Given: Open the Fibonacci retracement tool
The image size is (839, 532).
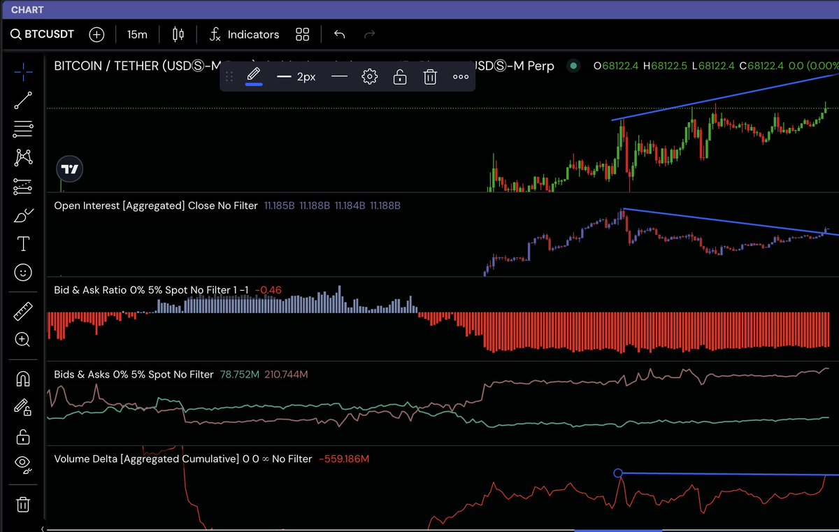Looking at the screenshot, I should (23, 129).
